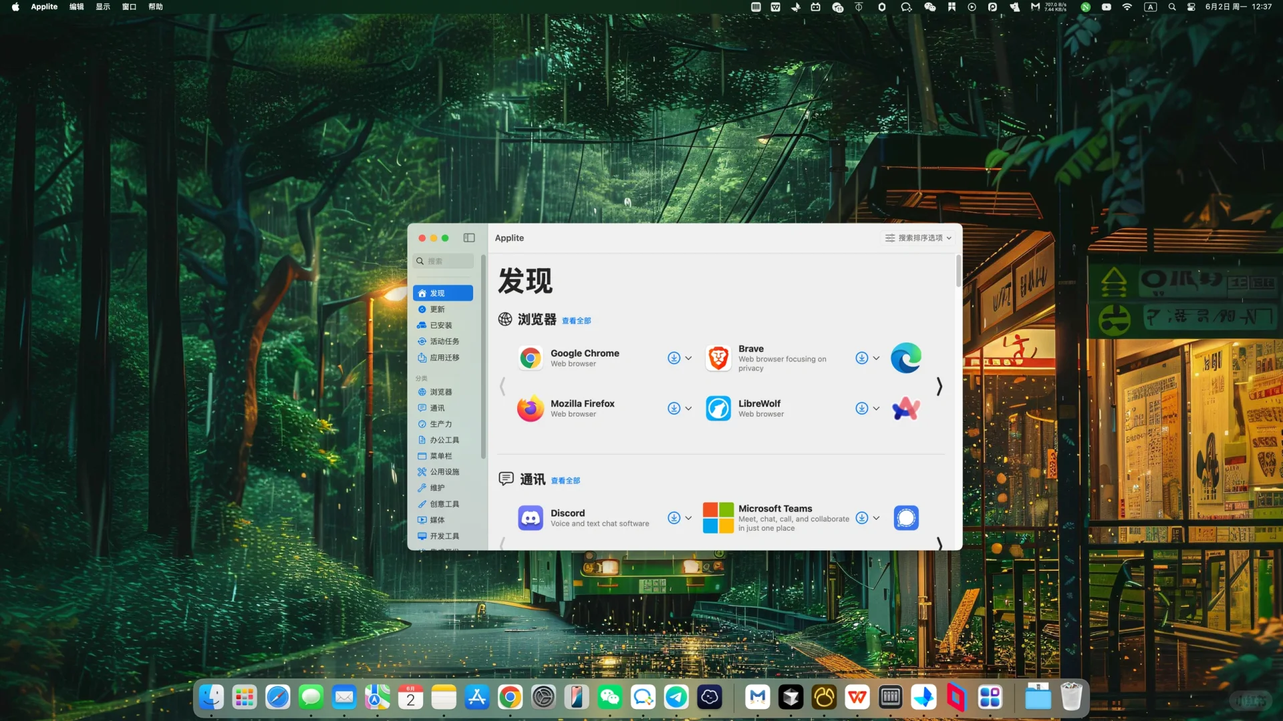Open the 帮助 menu in the menu bar
Image resolution: width=1283 pixels, height=721 pixels.
point(156,7)
